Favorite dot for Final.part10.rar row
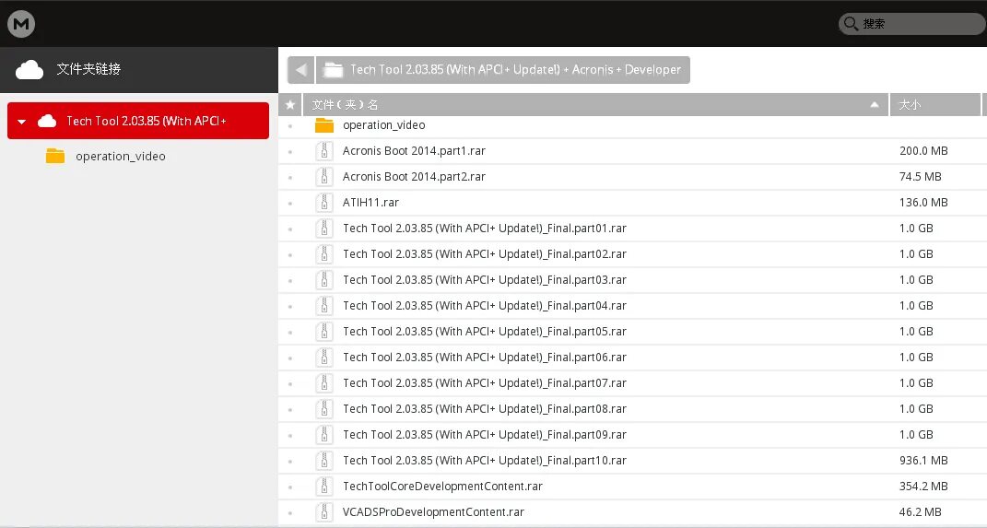 pos(290,462)
